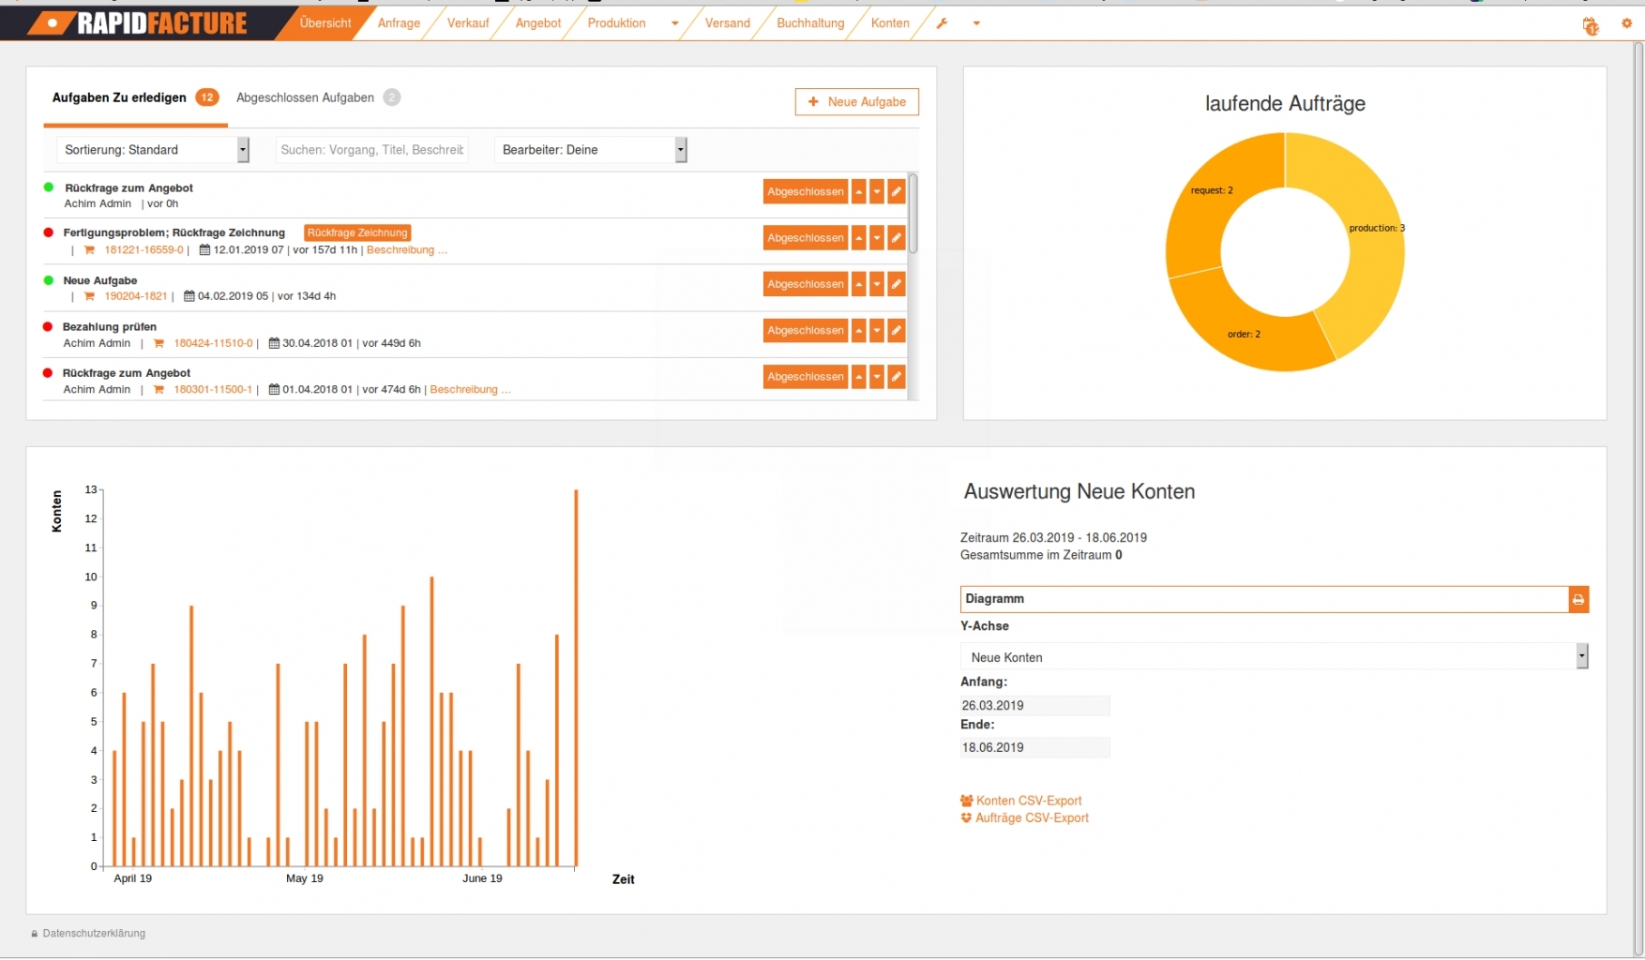Show Beschreibung for Fertigungsproblem task
This screenshot has width=1645, height=960.
coord(406,250)
